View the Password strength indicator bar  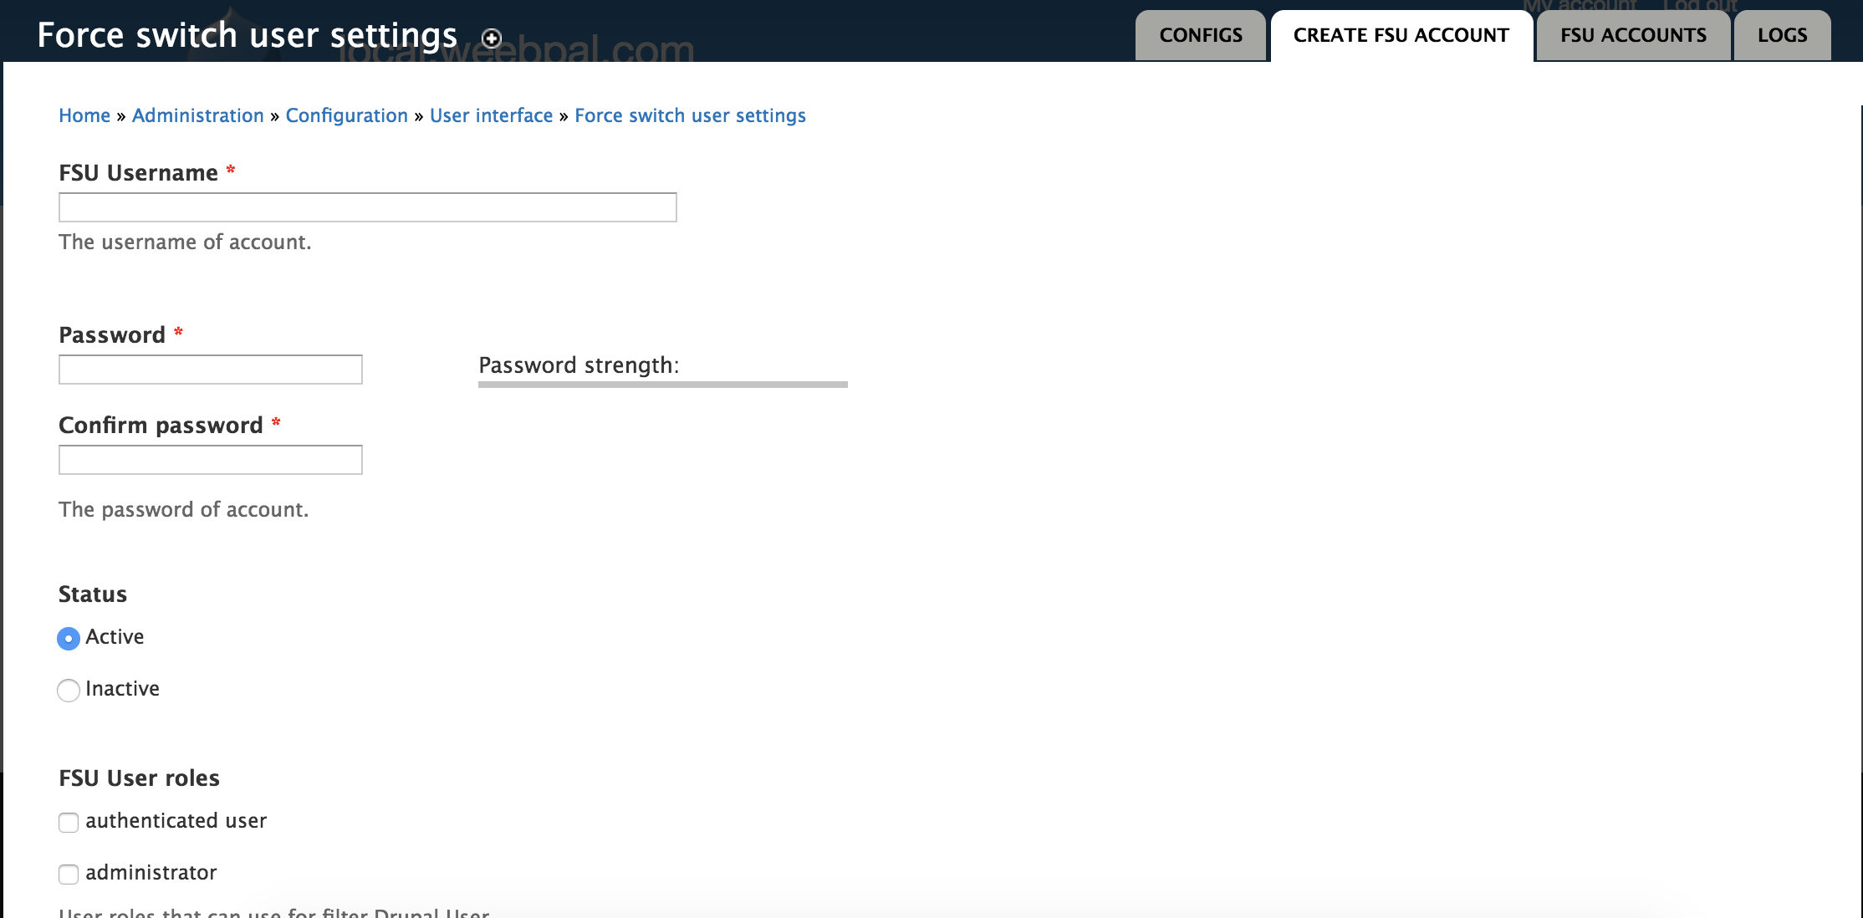point(661,382)
